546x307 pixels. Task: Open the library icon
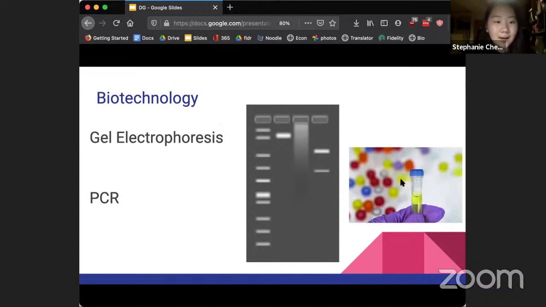click(x=370, y=23)
